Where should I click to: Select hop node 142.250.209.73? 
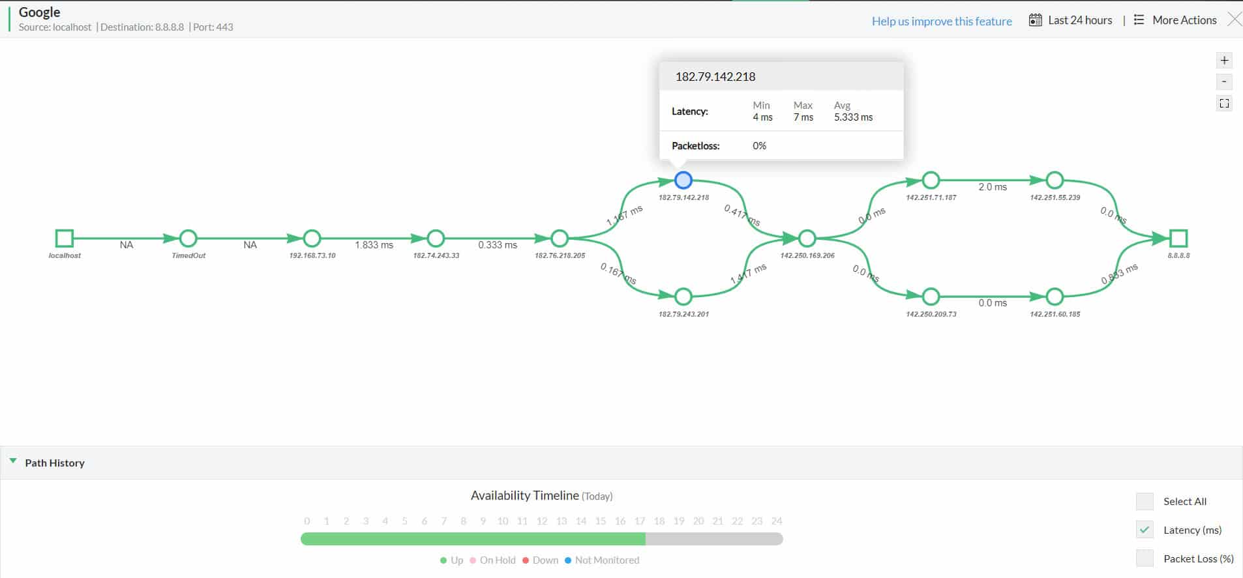point(931,296)
